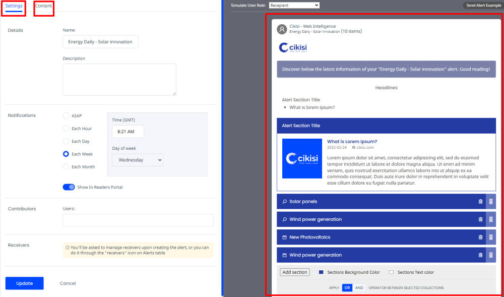Grab the Solar panels drag handle
The image size is (504, 297).
(x=491, y=202)
